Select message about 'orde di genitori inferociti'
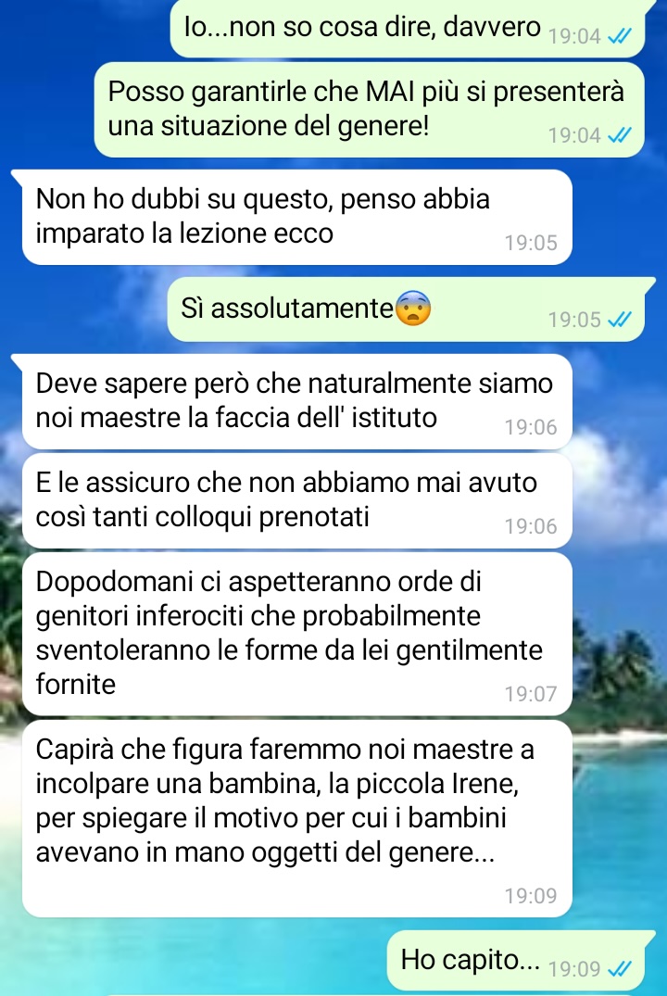The height and width of the screenshot is (996, 667). 296,634
